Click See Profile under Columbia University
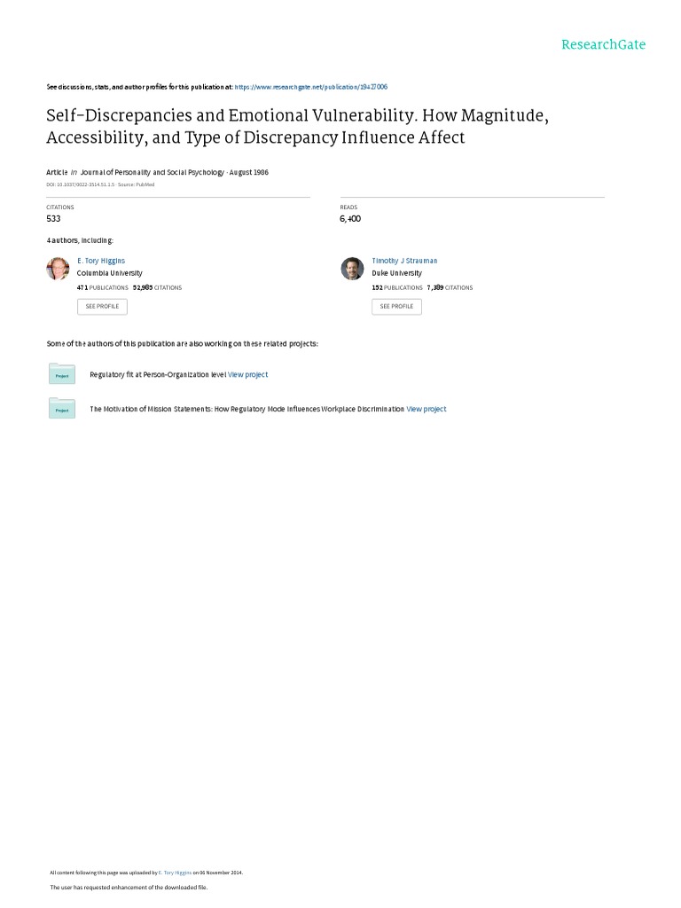Viewport: 681px width, 908px height. [x=102, y=306]
